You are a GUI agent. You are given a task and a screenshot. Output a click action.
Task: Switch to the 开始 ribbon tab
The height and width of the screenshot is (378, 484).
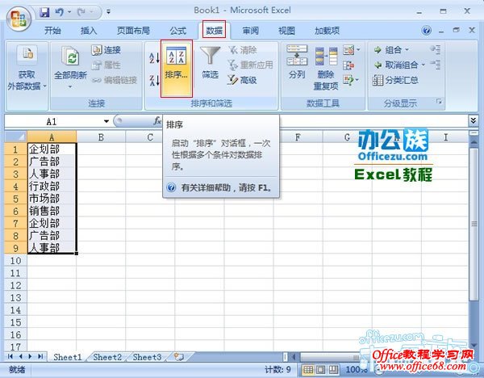click(x=52, y=31)
